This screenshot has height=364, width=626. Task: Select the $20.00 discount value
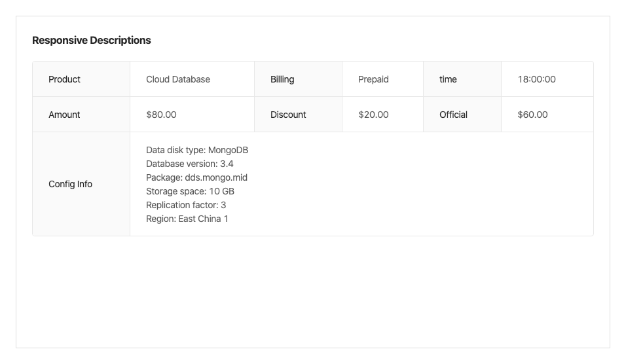coord(373,115)
